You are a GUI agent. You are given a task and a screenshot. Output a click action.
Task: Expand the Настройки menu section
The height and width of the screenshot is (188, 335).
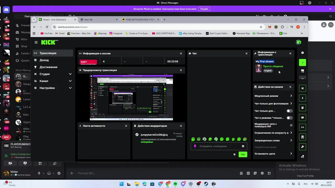pos(53,88)
